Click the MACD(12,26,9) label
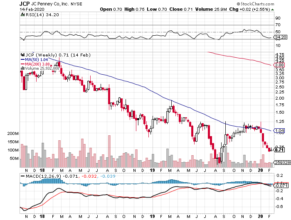The height and width of the screenshot is (220, 291). point(44,176)
